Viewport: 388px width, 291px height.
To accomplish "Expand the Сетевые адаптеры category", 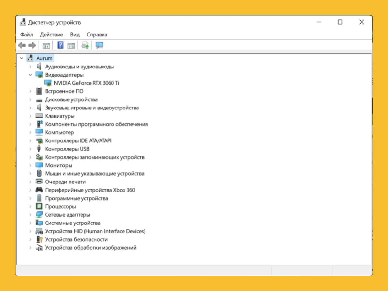I will (30, 215).
